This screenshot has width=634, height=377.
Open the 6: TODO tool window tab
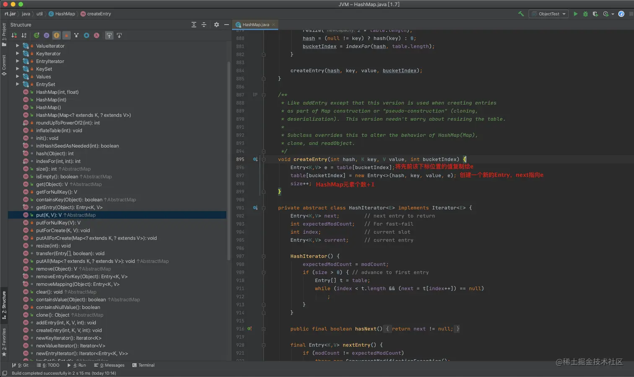point(48,365)
